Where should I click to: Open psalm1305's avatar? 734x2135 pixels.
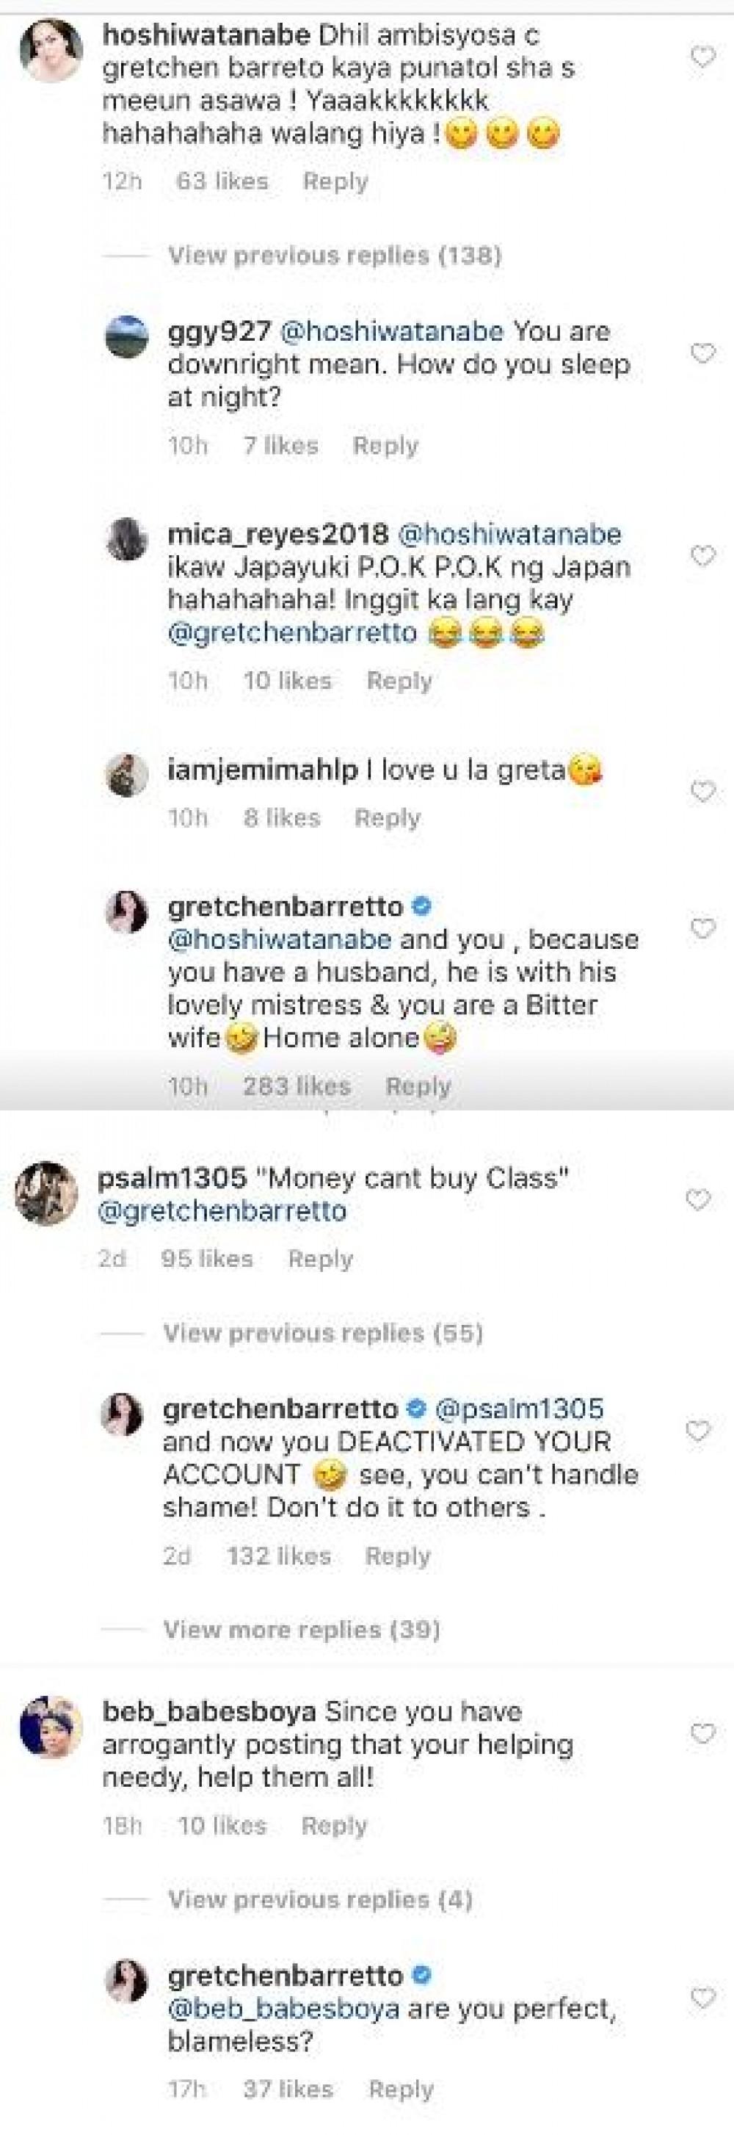46,1193
